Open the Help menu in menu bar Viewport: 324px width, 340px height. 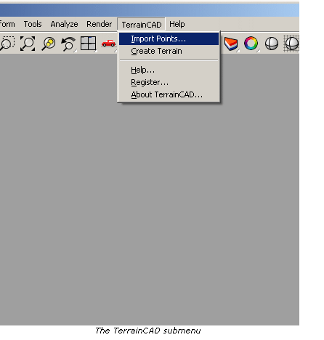pos(177,24)
